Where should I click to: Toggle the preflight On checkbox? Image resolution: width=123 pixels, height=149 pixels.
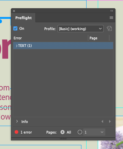15,28
